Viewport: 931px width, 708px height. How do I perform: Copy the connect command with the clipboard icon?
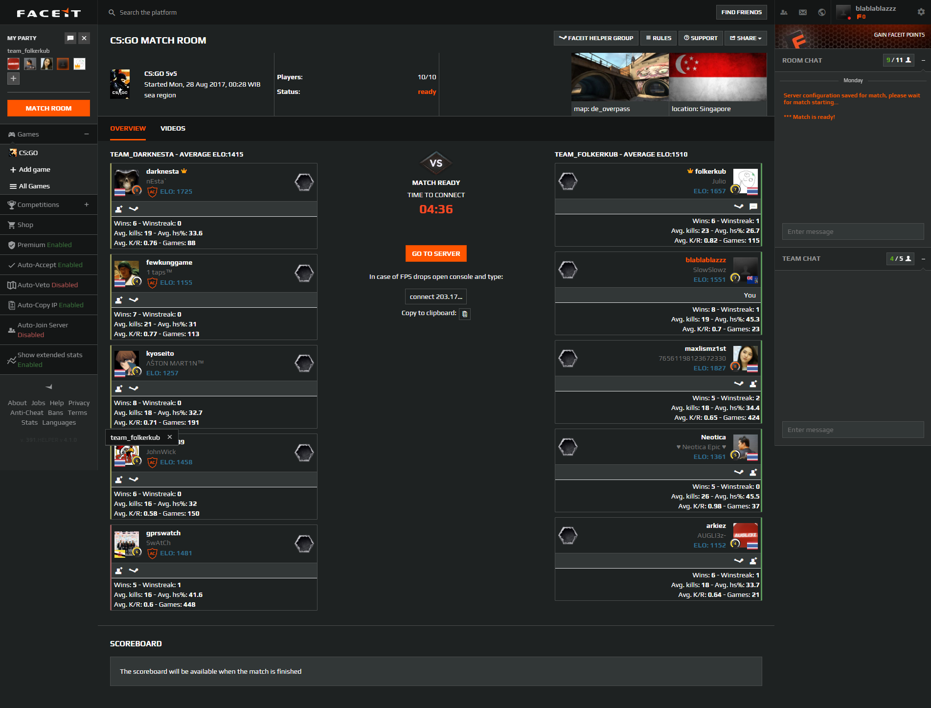coord(465,314)
